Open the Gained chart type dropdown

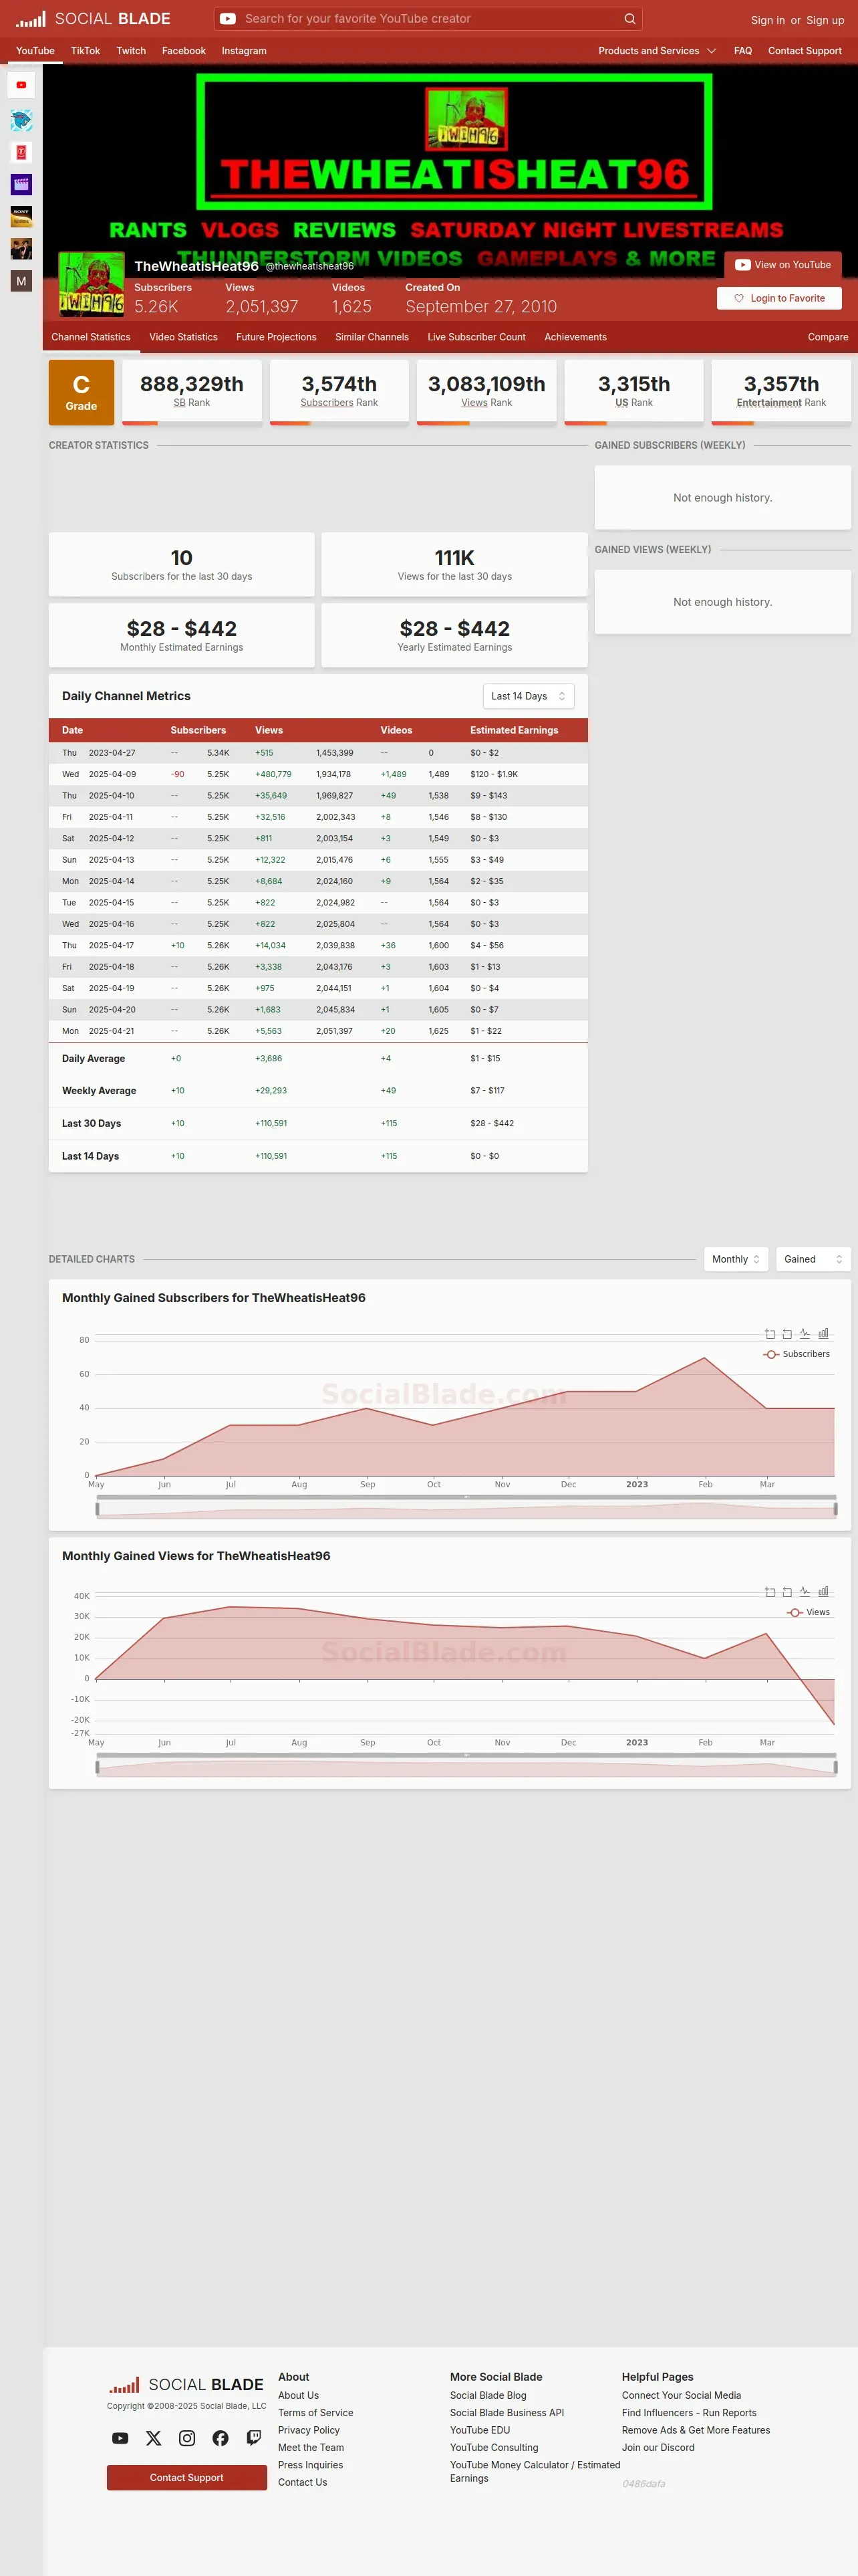pos(813,1259)
